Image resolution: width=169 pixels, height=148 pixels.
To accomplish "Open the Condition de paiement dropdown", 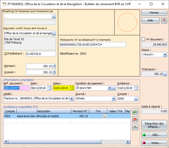I will [x=109, y=88].
